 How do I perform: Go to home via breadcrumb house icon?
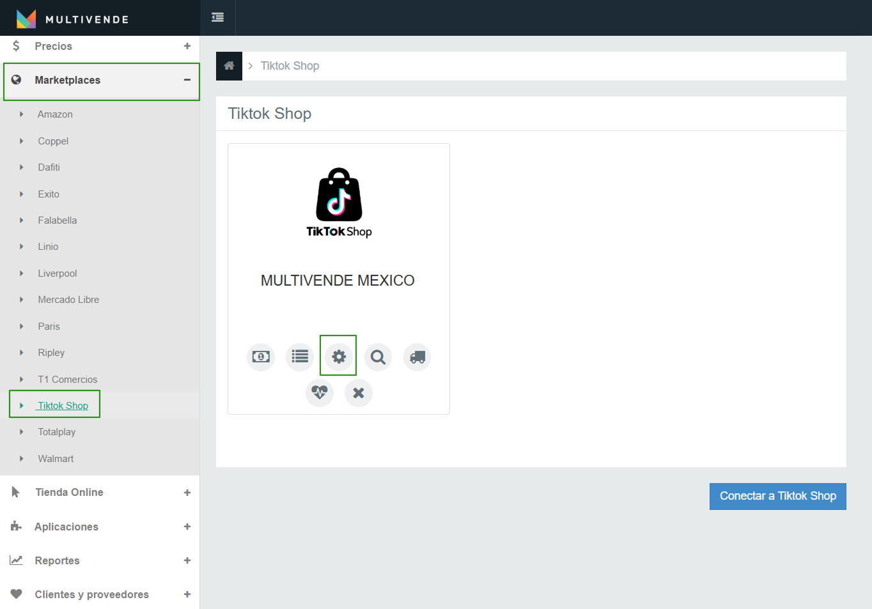229,66
